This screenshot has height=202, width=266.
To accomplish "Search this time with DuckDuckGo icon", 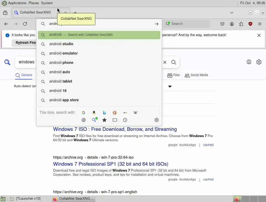I will [115, 113].
